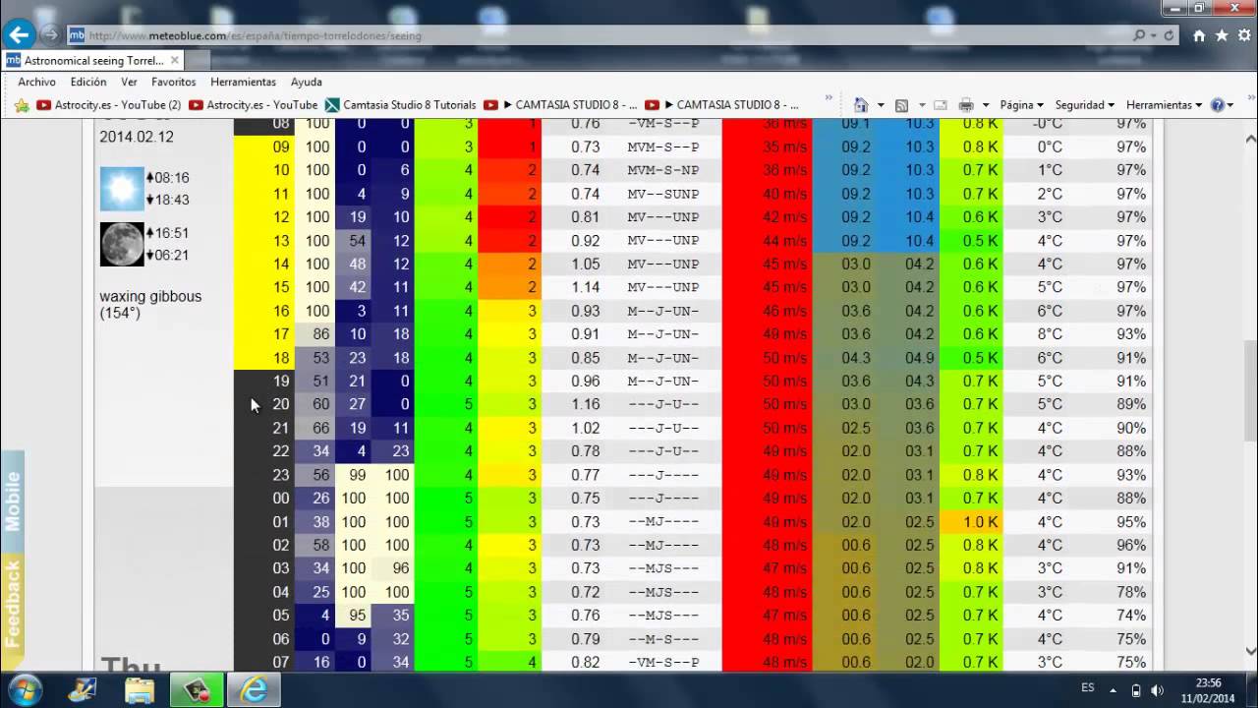Select the Astronomical seeing Torrel... tab

[x=93, y=60]
